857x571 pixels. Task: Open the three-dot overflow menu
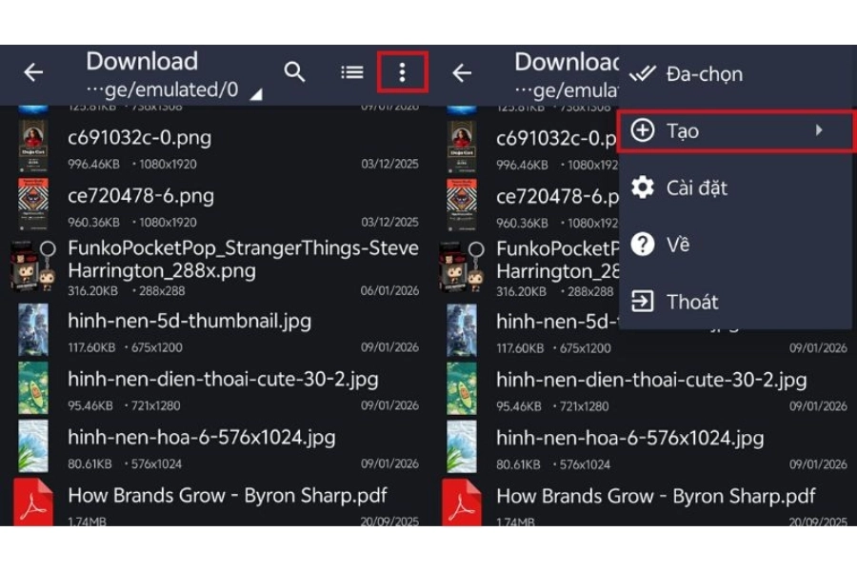(402, 71)
